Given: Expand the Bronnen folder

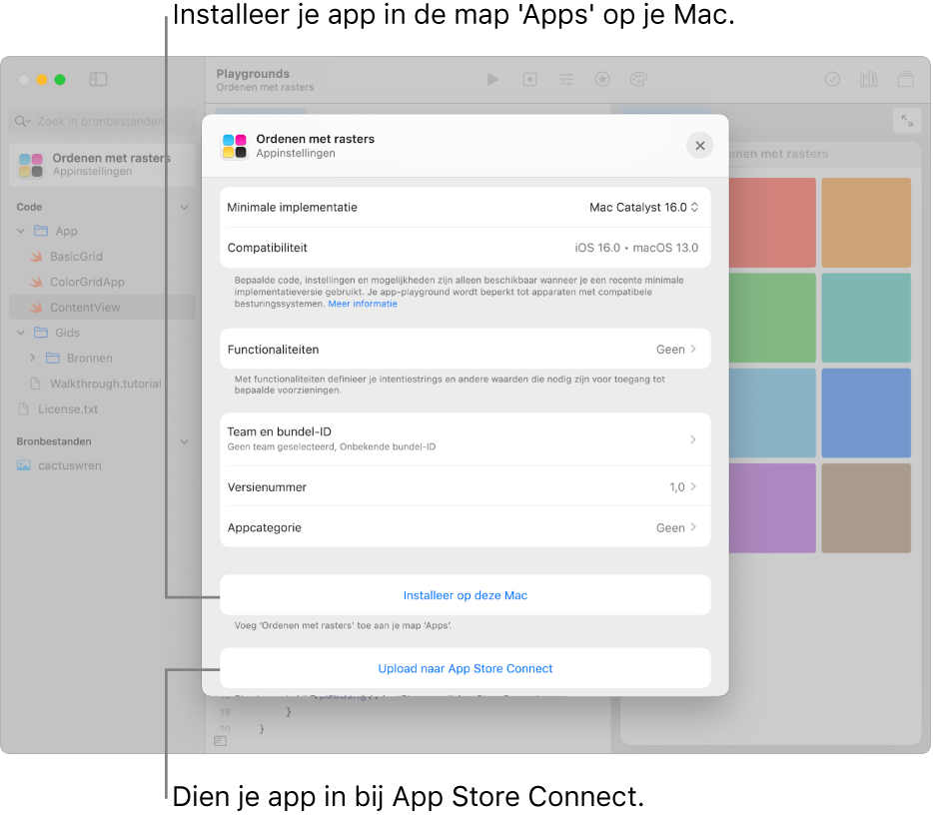Looking at the screenshot, I should 33,358.
